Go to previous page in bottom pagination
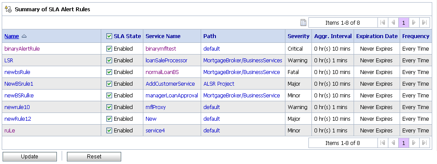The height and width of the screenshot is (164, 437). pos(393,143)
